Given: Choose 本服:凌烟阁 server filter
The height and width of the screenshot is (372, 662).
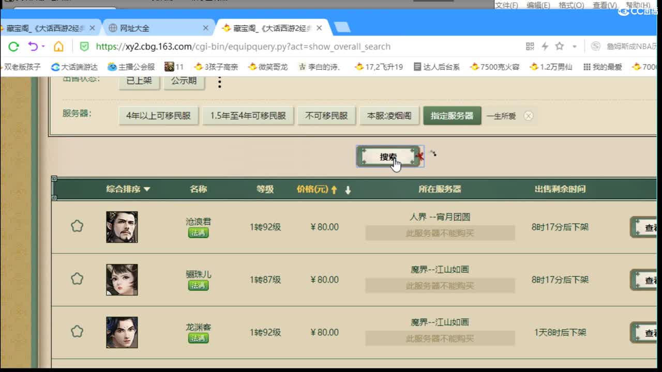Looking at the screenshot, I should coord(389,116).
